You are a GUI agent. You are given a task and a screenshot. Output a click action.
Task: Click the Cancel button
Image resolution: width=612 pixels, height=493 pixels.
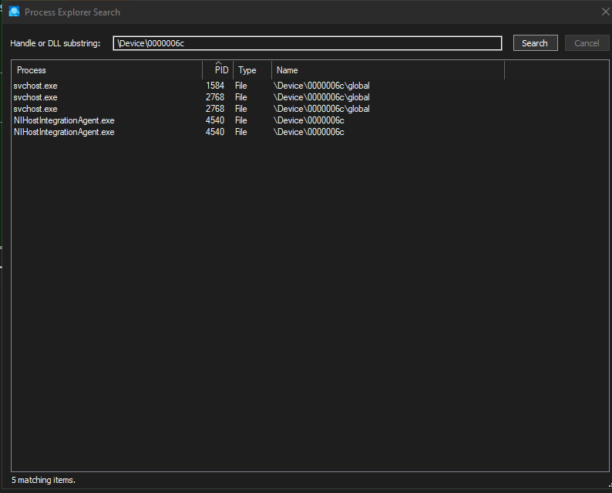click(587, 43)
